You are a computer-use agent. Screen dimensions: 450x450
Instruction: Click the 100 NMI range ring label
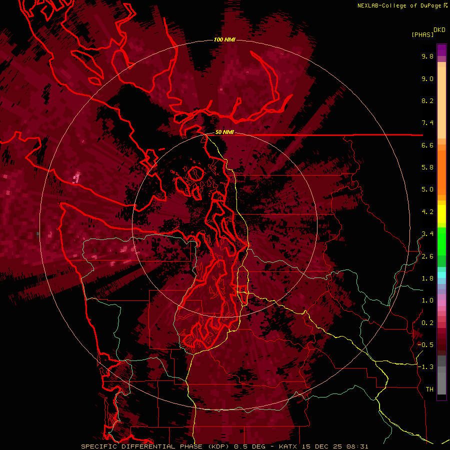tap(224, 39)
